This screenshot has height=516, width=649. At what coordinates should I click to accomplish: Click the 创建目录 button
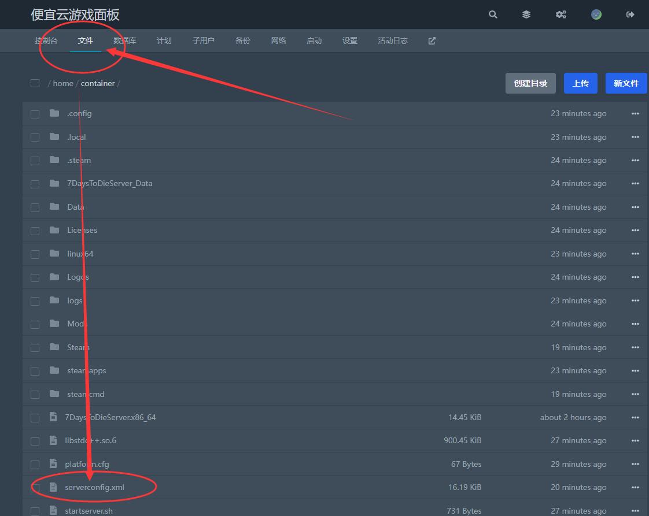coord(530,83)
